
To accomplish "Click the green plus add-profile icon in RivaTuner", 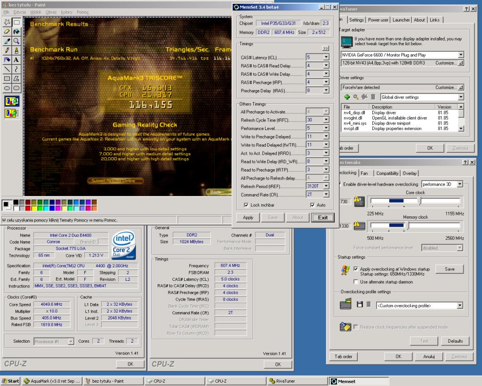I will pyautogui.click(x=347, y=97).
